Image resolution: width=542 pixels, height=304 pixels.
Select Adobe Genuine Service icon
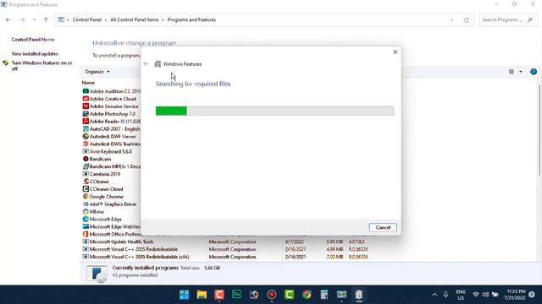(86, 106)
